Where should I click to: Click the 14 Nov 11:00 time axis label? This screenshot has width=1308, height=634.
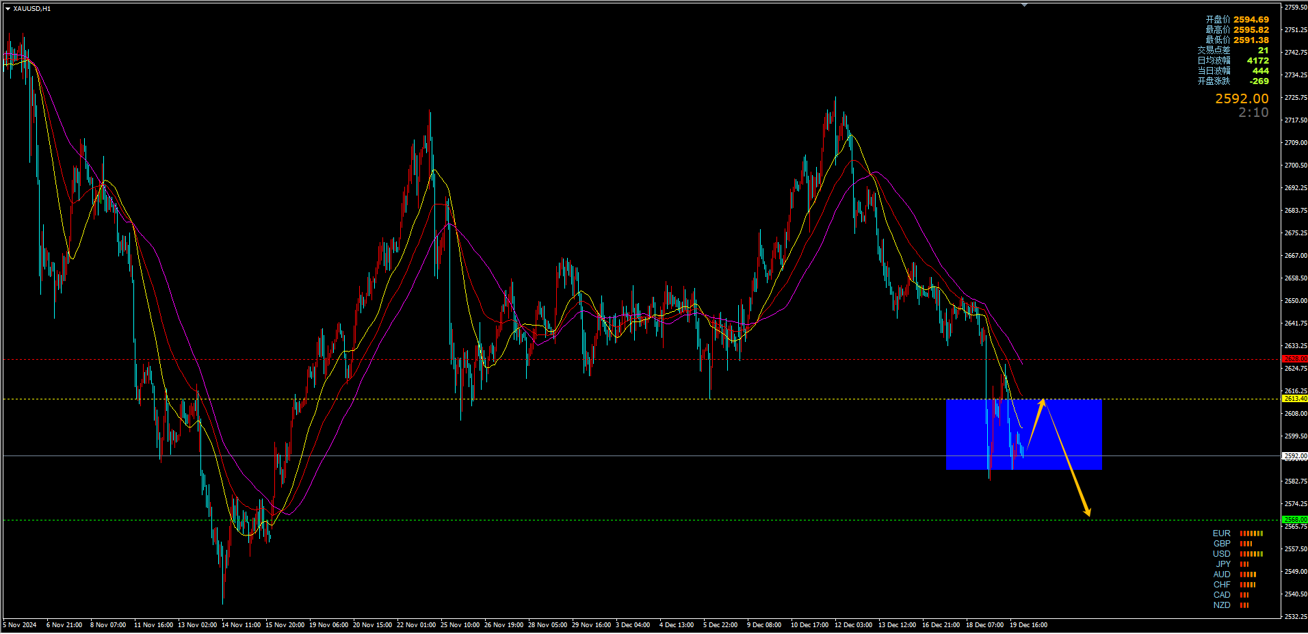[x=241, y=625]
